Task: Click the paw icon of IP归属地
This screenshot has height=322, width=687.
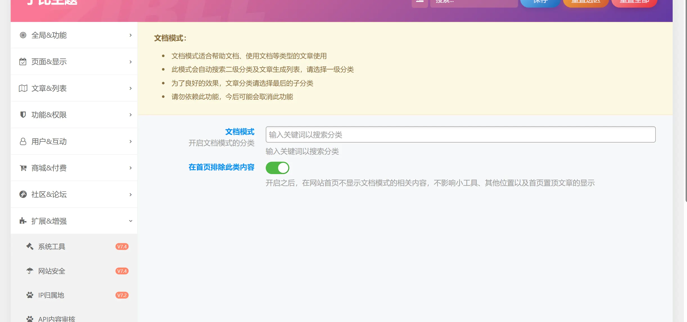Action: [30, 295]
